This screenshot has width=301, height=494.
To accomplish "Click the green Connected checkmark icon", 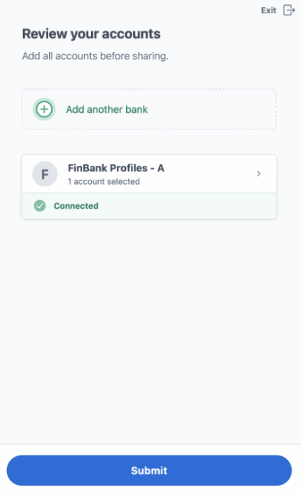I will (x=40, y=206).
